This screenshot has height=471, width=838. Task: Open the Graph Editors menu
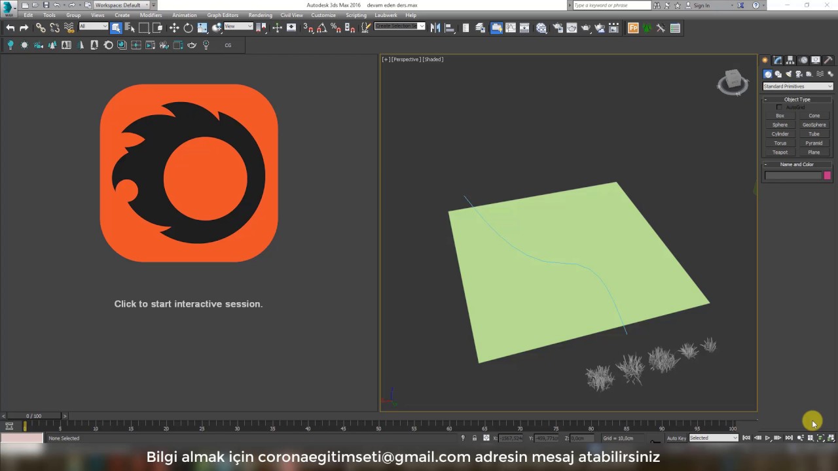click(223, 15)
